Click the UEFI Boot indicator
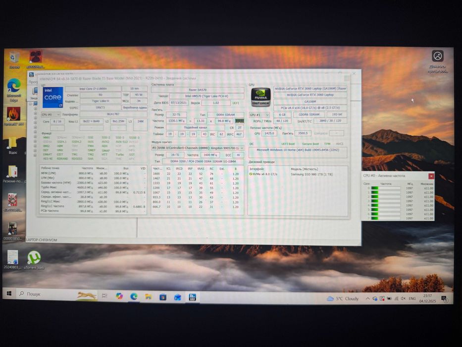The height and width of the screenshot is (347, 462). point(288,144)
